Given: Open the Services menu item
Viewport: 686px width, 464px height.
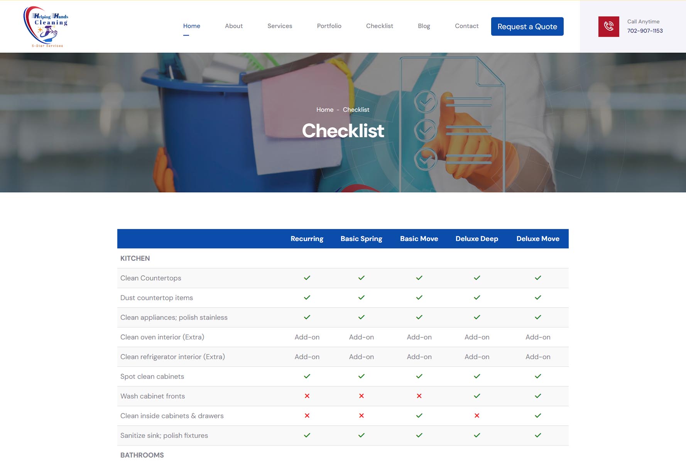Looking at the screenshot, I should (280, 26).
